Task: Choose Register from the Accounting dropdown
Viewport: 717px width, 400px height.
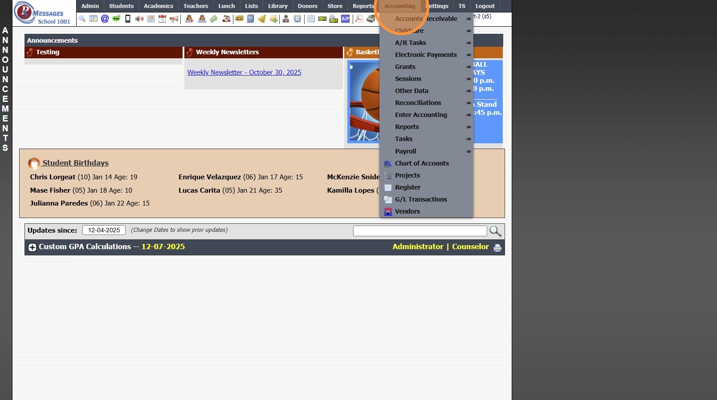Action: pyautogui.click(x=407, y=187)
